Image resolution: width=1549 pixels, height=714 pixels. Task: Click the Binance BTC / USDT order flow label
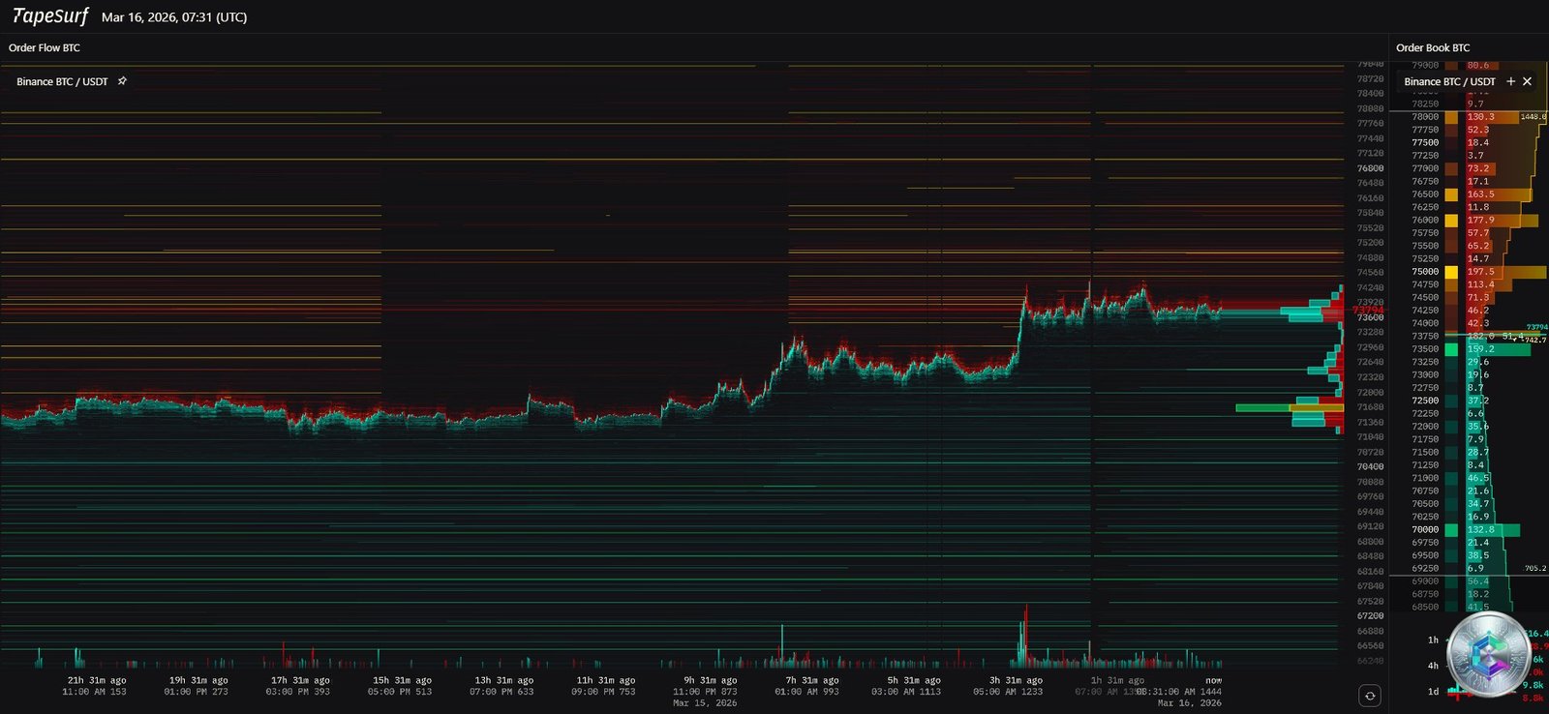62,81
